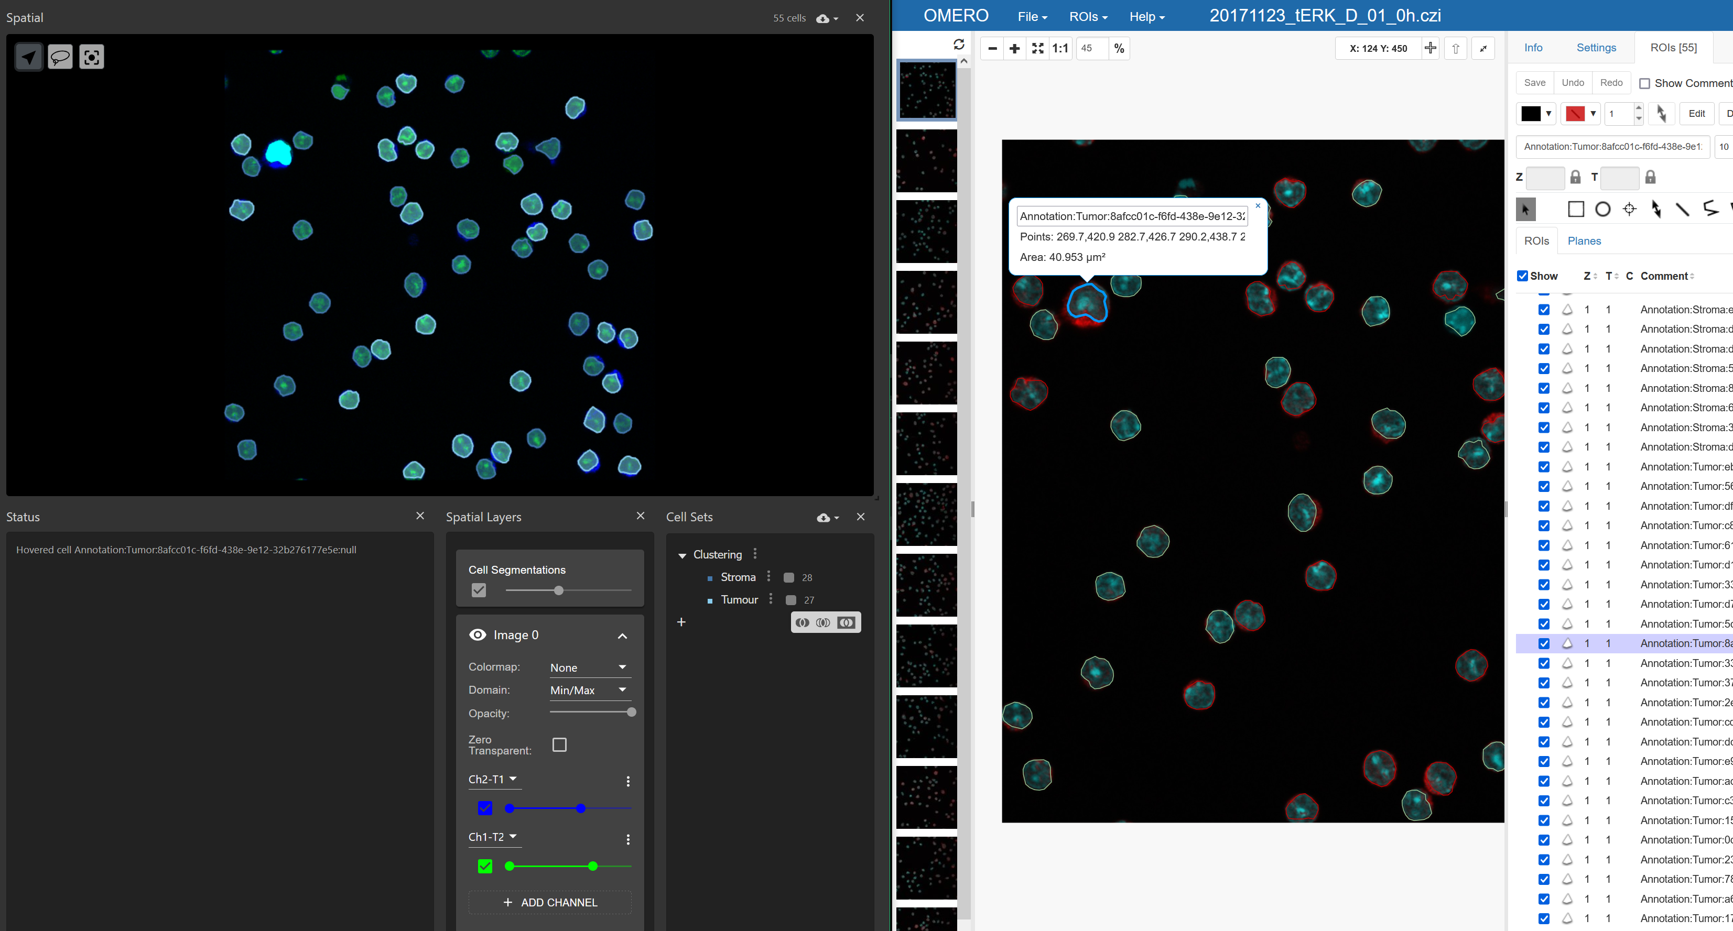Toggle the Z lock icon
This screenshot has height=931, width=1733.
[x=1576, y=178]
